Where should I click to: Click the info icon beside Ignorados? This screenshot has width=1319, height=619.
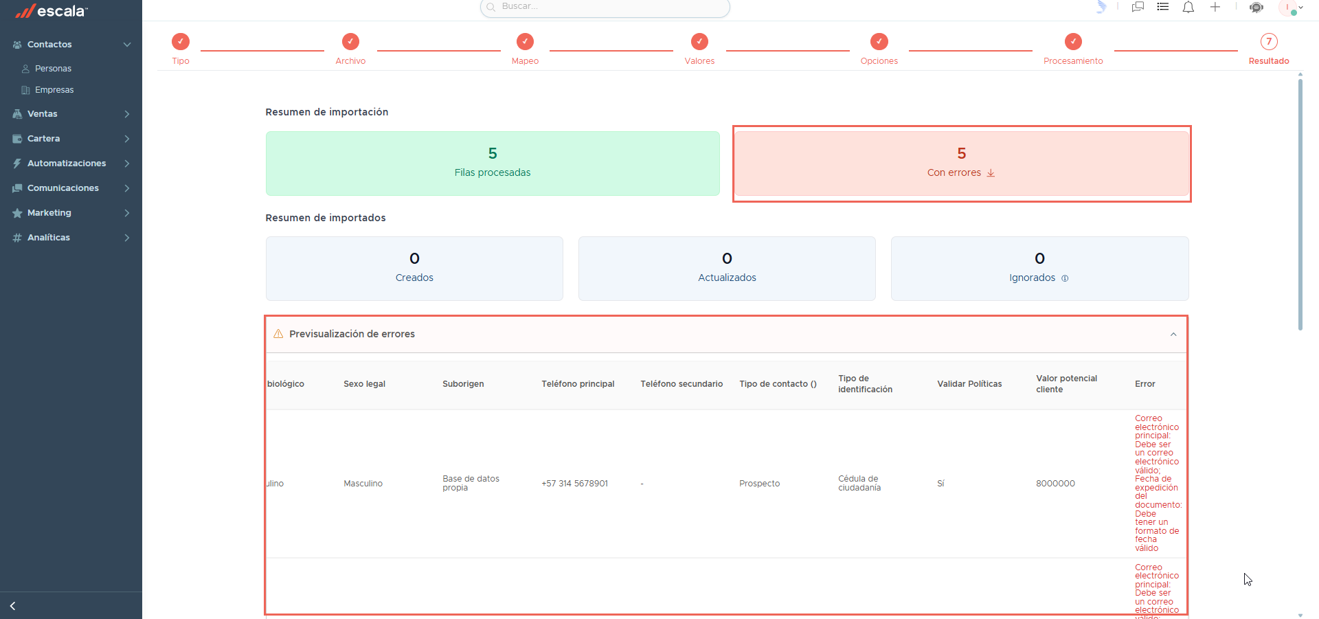coord(1065,278)
